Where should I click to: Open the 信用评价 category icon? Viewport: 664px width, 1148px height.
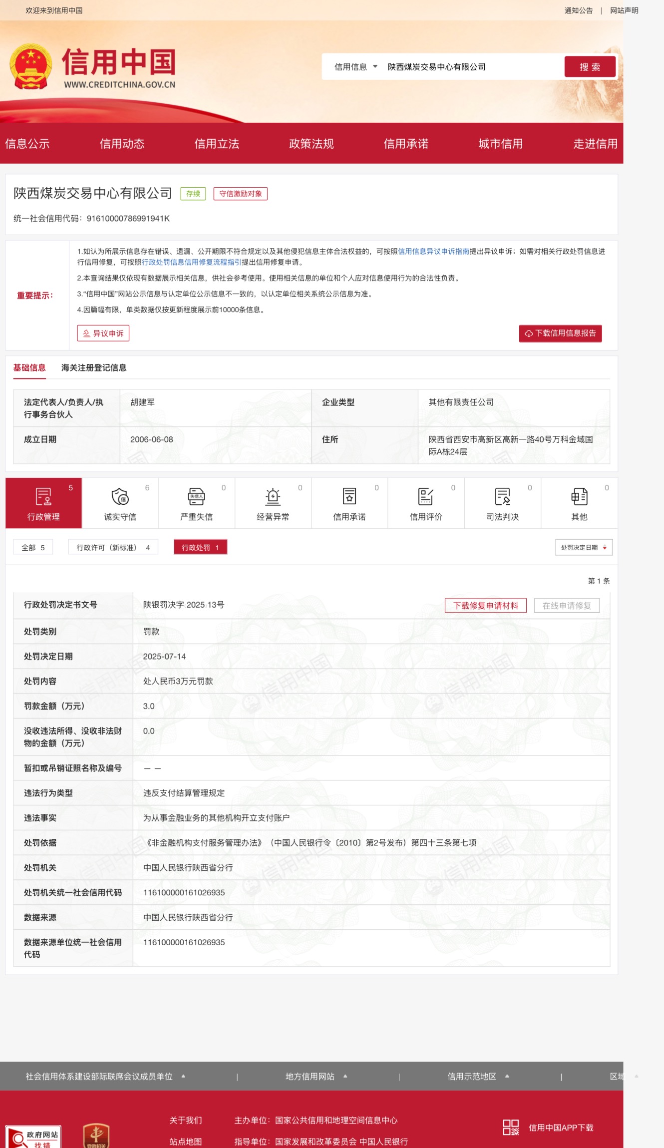pos(426,497)
